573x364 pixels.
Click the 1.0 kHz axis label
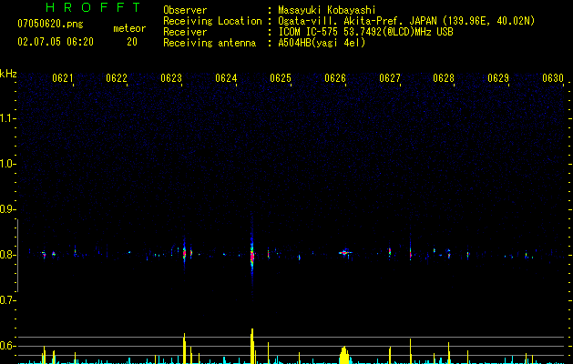point(7,164)
